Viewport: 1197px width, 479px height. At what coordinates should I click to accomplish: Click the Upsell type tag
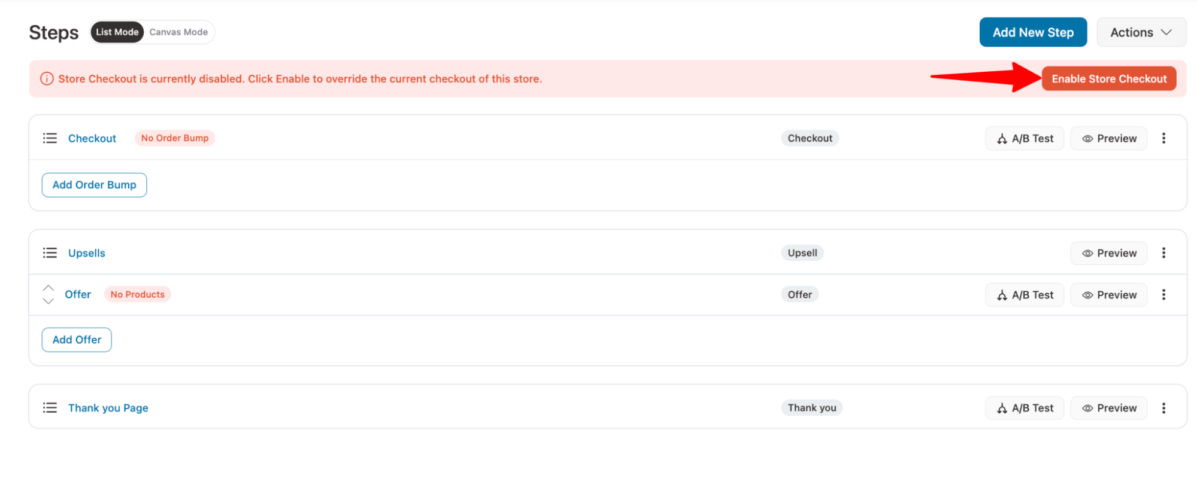802,253
